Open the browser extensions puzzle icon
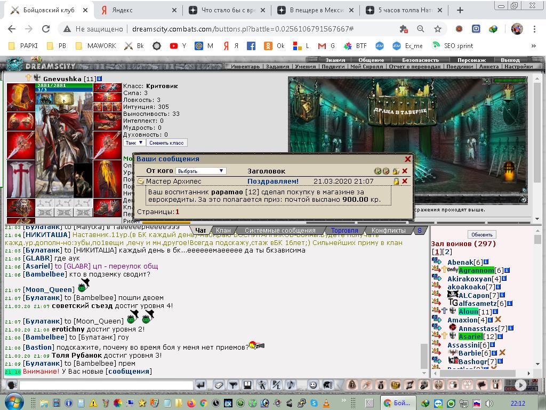The width and height of the screenshot is (546, 410). [404, 29]
